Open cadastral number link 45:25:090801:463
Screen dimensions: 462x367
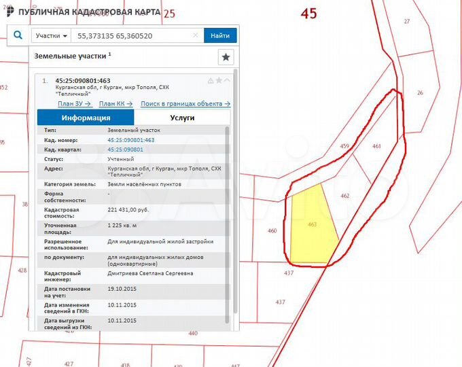click(131, 140)
